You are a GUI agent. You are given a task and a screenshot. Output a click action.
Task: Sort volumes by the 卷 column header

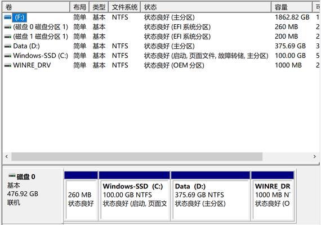(x=36, y=7)
